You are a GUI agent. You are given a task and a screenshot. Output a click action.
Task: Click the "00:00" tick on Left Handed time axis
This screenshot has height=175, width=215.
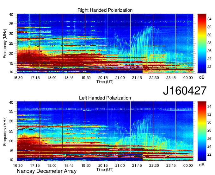(188, 165)
